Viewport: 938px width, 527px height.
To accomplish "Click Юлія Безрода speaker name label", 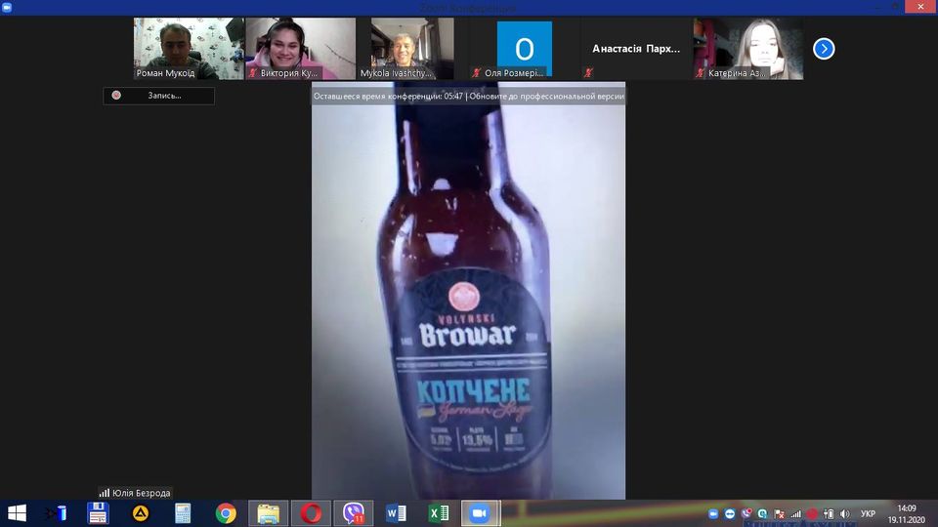I will (x=141, y=493).
